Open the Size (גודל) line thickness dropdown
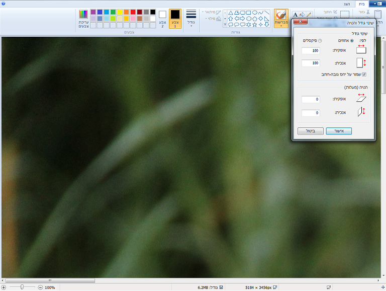386x291 pixels. click(191, 19)
